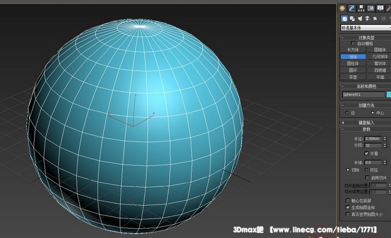
Task: Open the Create command panel tab
Action: pyautogui.click(x=343, y=8)
